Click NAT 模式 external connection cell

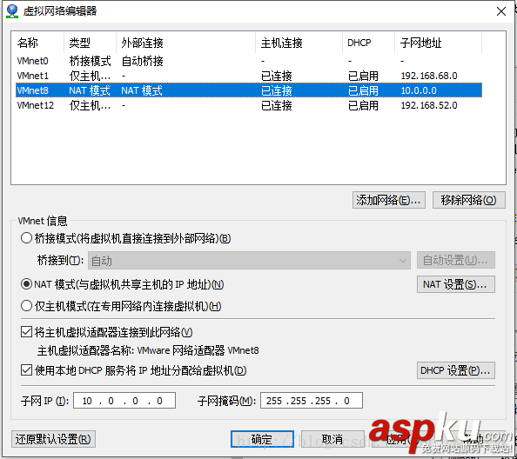(142, 90)
